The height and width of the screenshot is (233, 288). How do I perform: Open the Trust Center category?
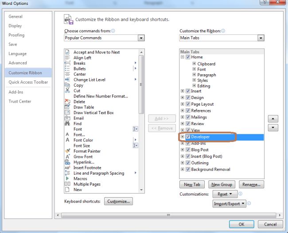tap(20, 101)
